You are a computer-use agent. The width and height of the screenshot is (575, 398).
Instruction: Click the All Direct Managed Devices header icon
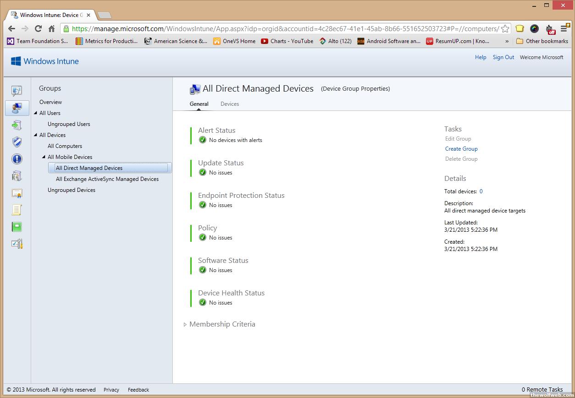coord(195,89)
